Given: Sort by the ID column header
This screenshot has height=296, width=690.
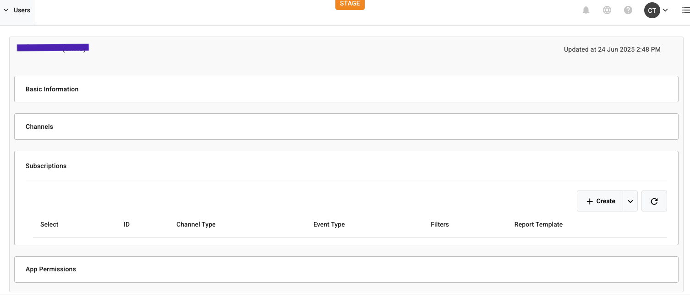Looking at the screenshot, I should (x=126, y=224).
